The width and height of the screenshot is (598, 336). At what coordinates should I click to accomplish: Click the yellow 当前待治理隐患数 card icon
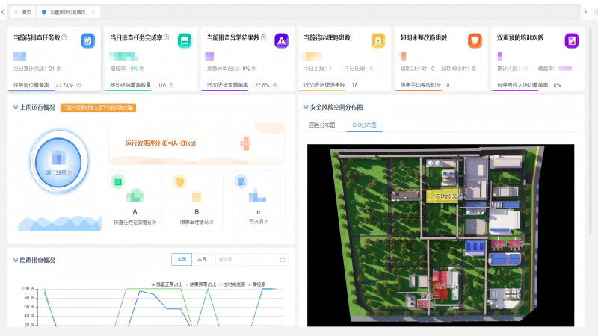coord(378,41)
